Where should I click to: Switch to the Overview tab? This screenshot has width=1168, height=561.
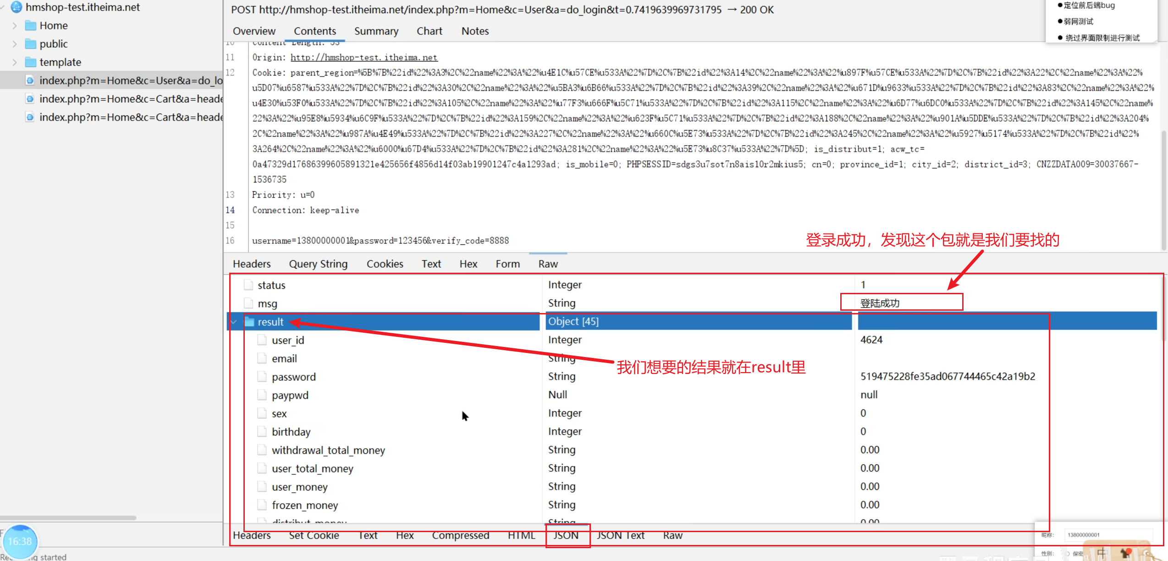tap(254, 31)
